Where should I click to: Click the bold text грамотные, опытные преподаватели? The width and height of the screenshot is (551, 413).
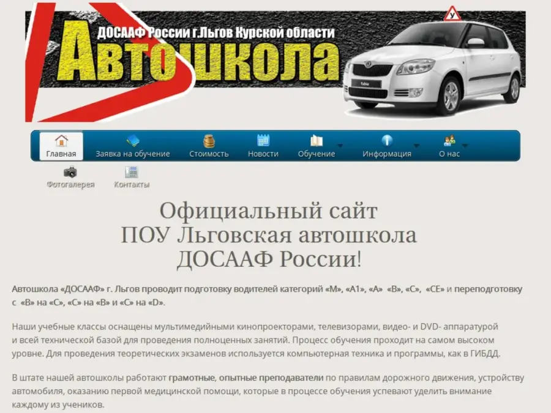point(246,378)
